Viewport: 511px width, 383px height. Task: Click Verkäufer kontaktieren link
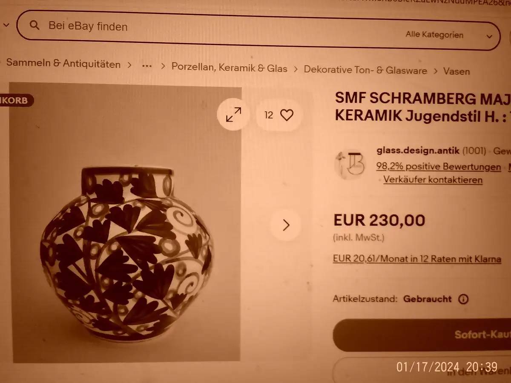[x=433, y=180]
